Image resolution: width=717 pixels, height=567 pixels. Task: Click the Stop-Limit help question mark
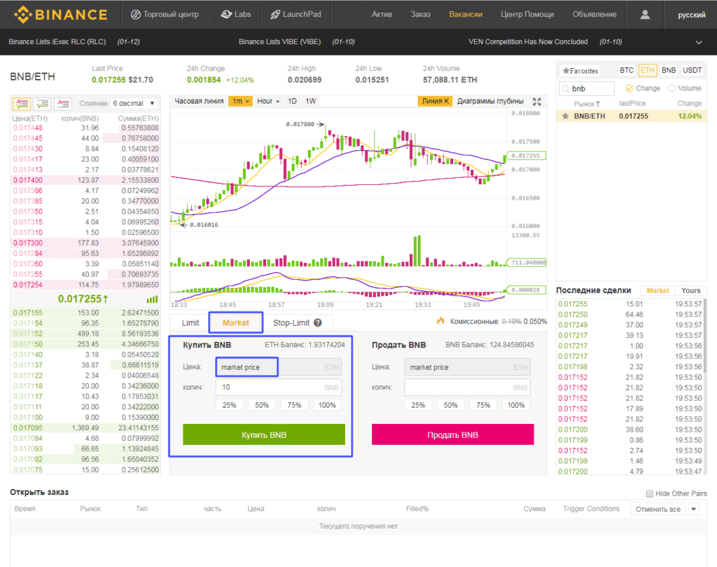click(x=318, y=322)
